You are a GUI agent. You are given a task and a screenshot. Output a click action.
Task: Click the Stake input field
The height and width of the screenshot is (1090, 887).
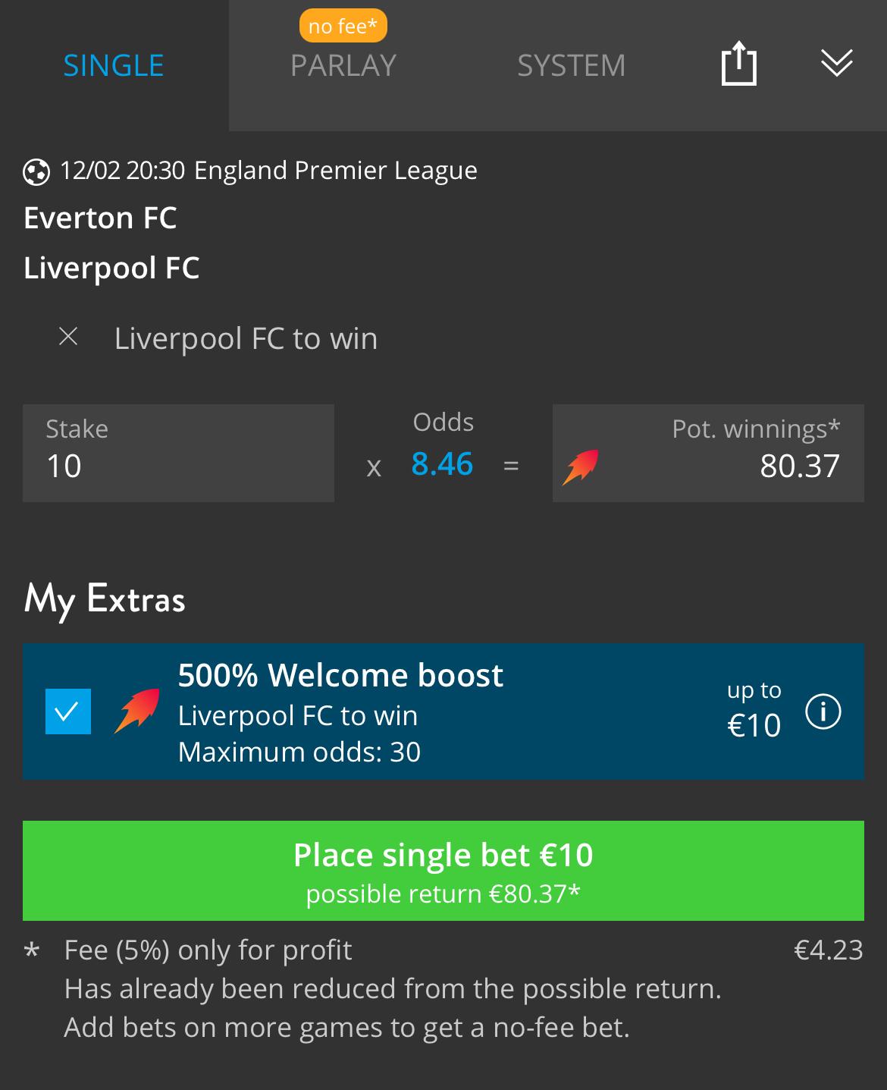178,453
